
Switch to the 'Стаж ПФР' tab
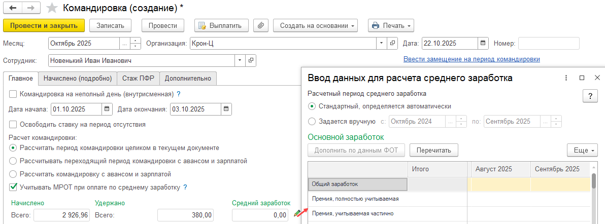tap(139, 79)
